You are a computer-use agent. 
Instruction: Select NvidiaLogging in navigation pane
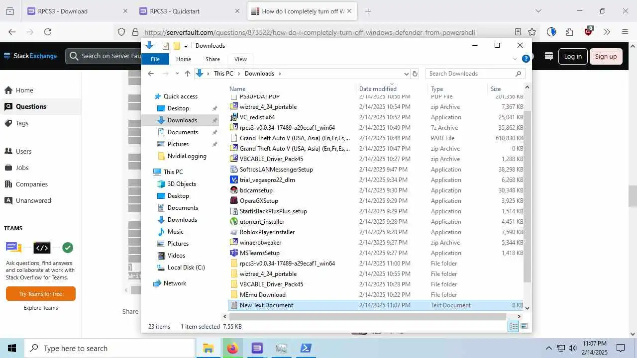[x=187, y=156]
